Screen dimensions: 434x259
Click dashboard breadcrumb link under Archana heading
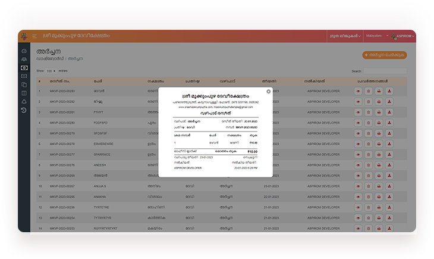point(50,59)
